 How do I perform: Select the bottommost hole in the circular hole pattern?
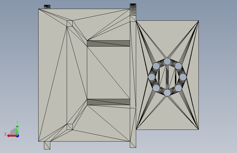[167, 93]
